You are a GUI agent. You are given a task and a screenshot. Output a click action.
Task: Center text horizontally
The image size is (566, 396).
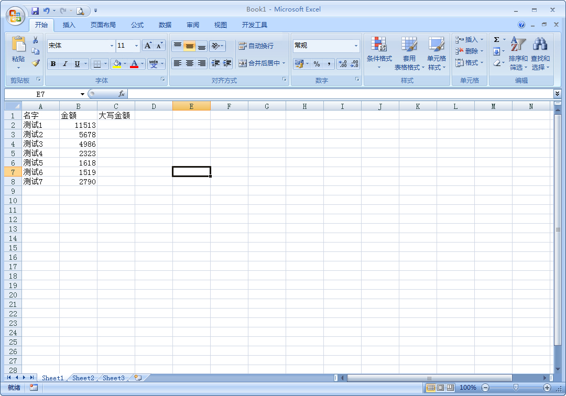(189, 63)
